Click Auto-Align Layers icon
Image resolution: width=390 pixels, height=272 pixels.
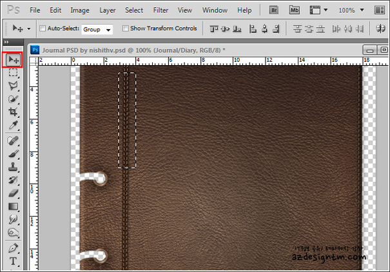tap(380, 29)
